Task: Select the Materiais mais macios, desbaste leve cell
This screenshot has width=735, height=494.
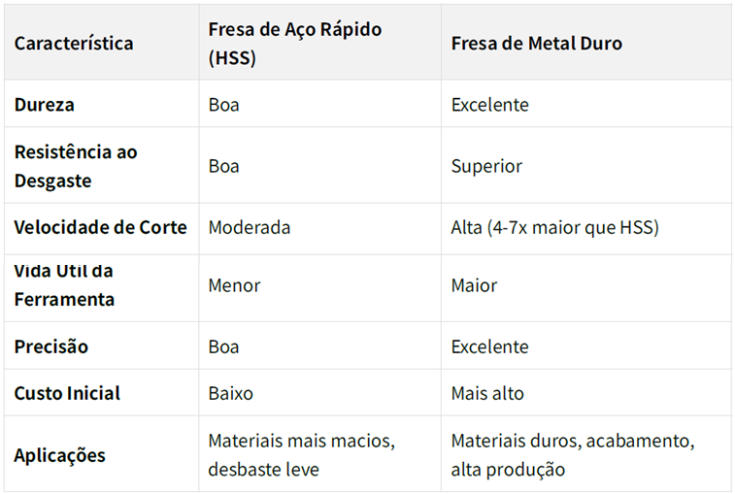Action: (x=301, y=455)
